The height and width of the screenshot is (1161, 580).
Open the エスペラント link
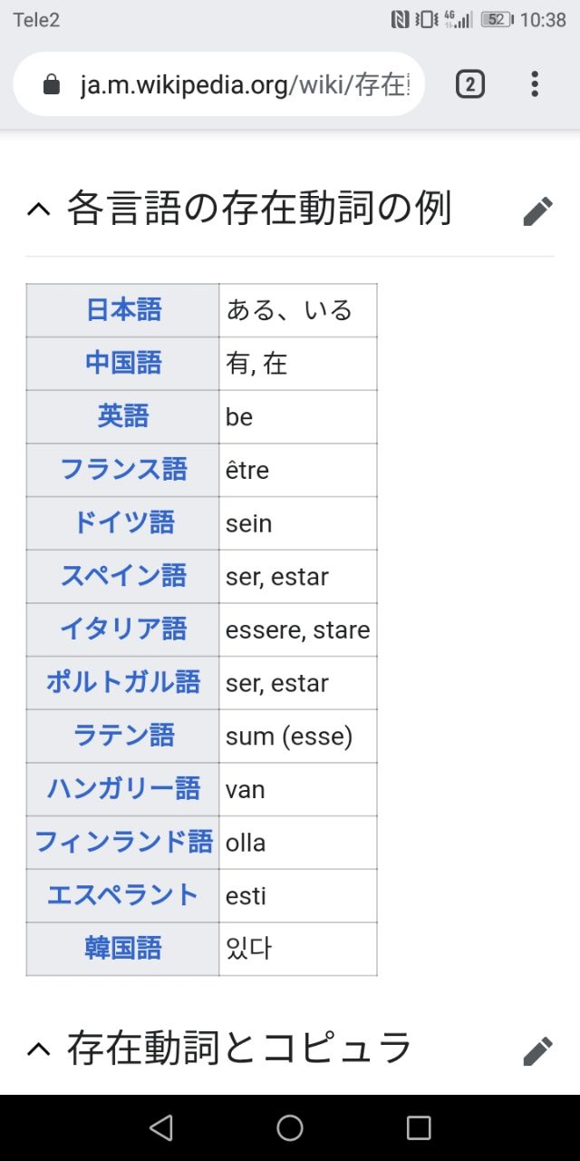[x=123, y=895]
